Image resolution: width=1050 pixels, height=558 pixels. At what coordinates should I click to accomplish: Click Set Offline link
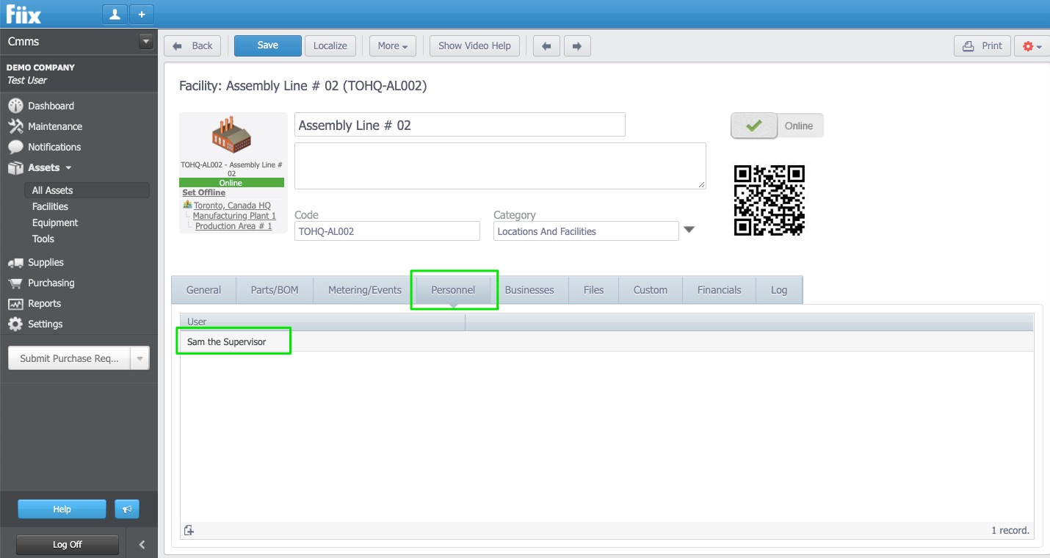pyautogui.click(x=203, y=192)
